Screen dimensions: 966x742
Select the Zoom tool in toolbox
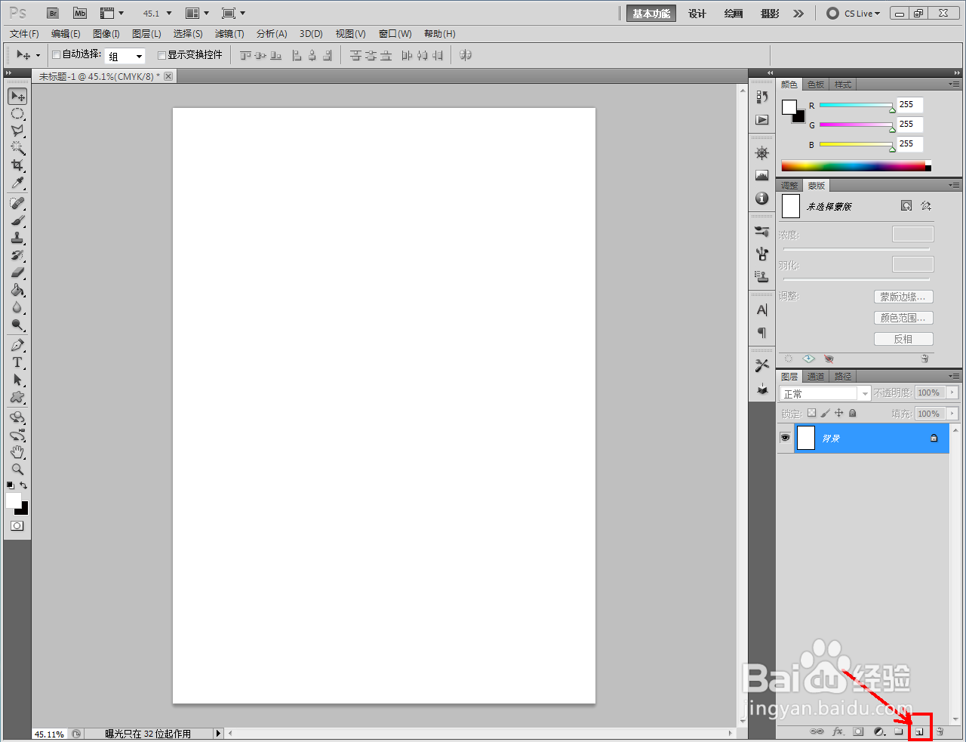17,470
